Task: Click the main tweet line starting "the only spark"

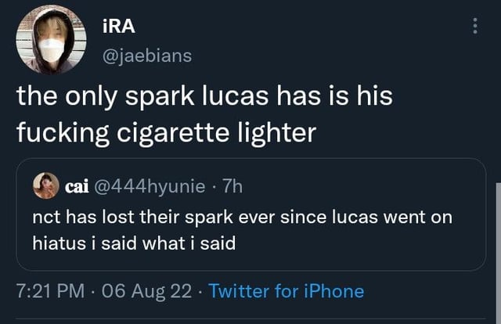Action: (204, 98)
